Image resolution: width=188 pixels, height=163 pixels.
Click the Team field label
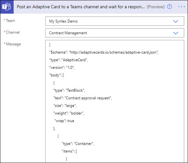10,21
